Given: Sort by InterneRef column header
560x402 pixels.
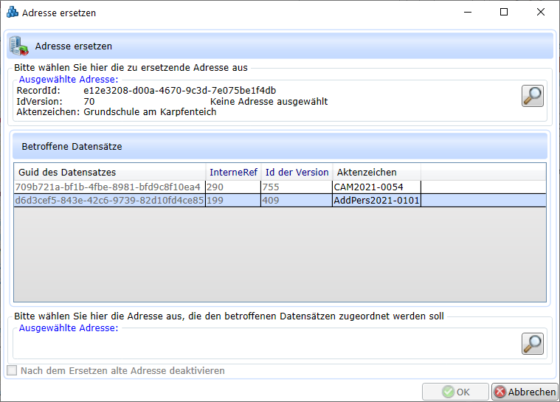Looking at the screenshot, I should [x=232, y=172].
